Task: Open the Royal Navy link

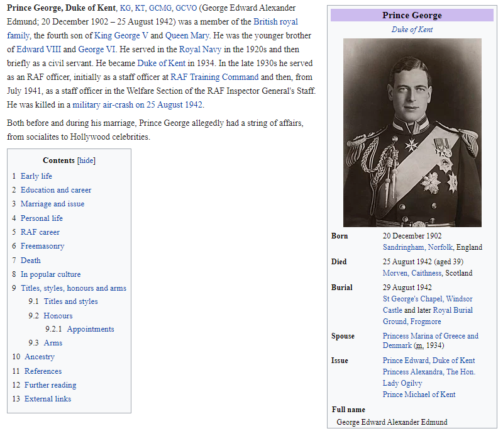Action: click(200, 50)
